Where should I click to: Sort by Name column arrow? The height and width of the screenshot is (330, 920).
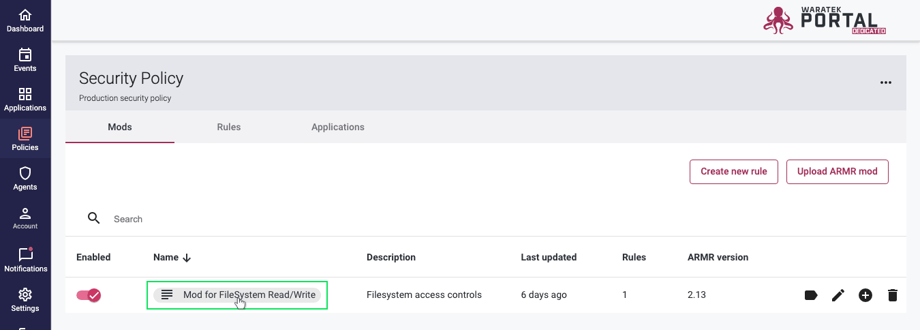(187, 258)
